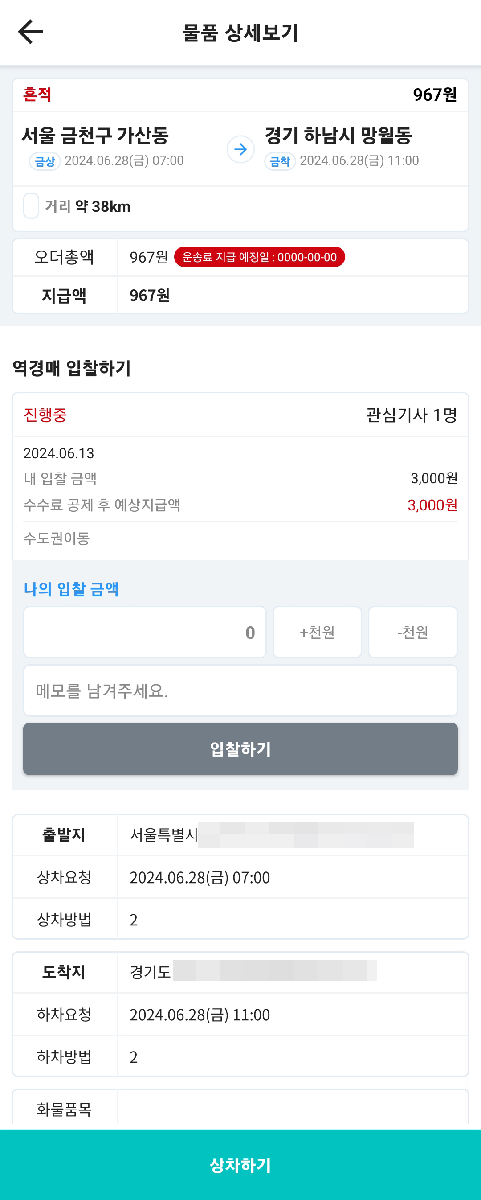Tap departure location 서울 금천구 가산동

click(95, 136)
